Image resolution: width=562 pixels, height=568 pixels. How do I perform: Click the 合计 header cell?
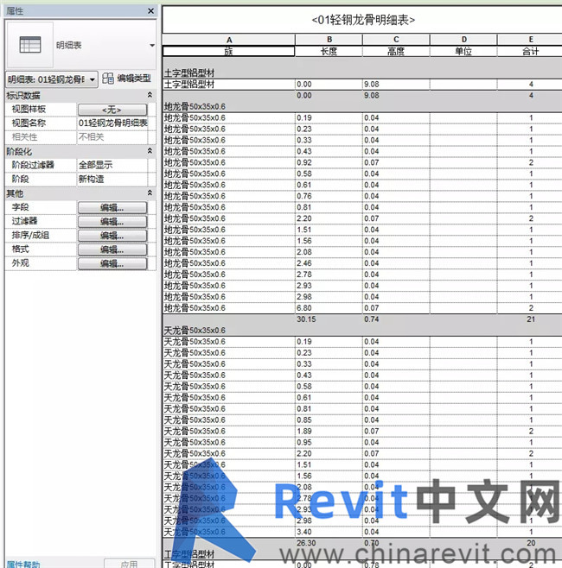pyautogui.click(x=530, y=51)
